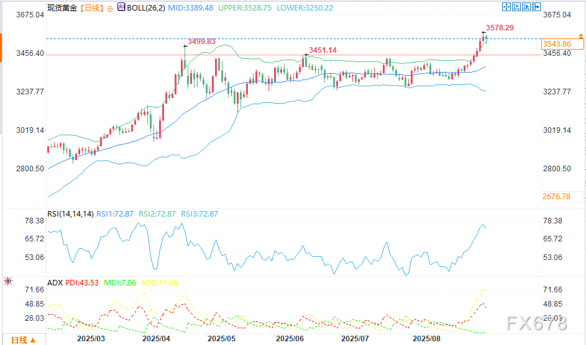Click the orange double-arrow above current price
Image resolution: width=586 pixels, height=345 pixels.
tap(580, 37)
